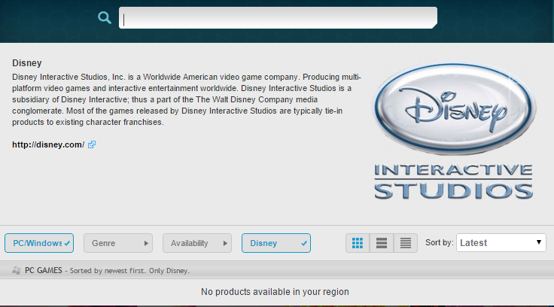Click the Disney heading title
Viewport: 554px width, 307px height.
pos(27,63)
